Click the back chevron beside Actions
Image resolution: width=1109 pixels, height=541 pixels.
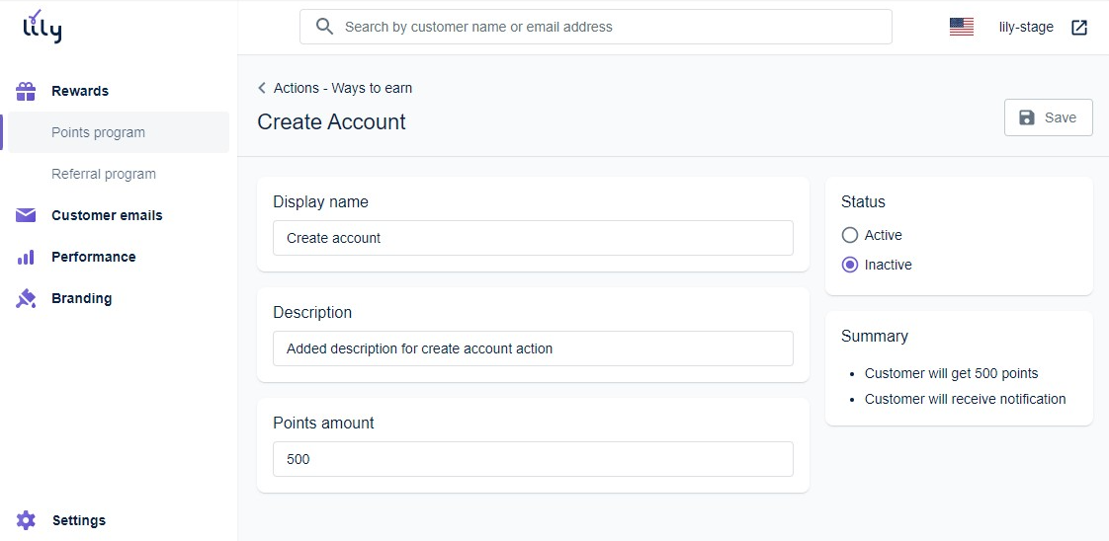coord(262,88)
